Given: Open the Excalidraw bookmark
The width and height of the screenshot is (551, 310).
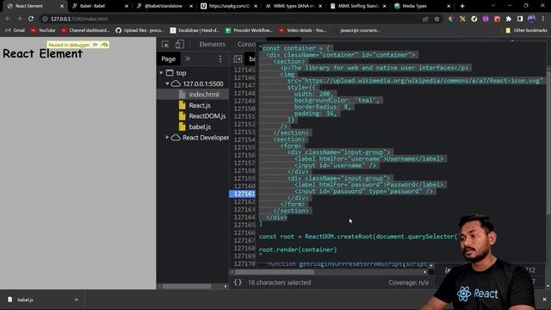Looking at the screenshot, I should pos(195,30).
